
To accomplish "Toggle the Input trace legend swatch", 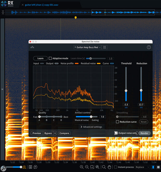I will (x=42, y=63).
